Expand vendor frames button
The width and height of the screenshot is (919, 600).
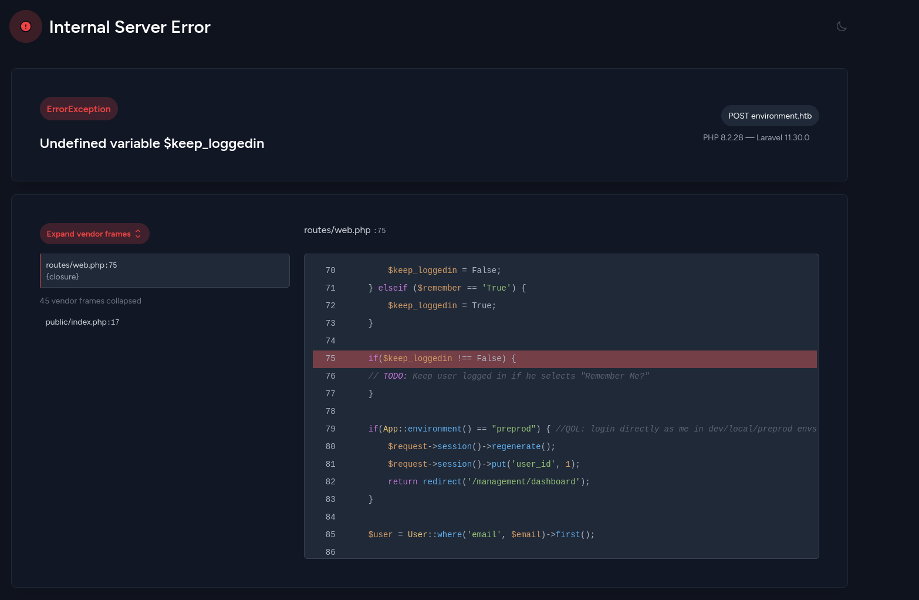[89, 234]
